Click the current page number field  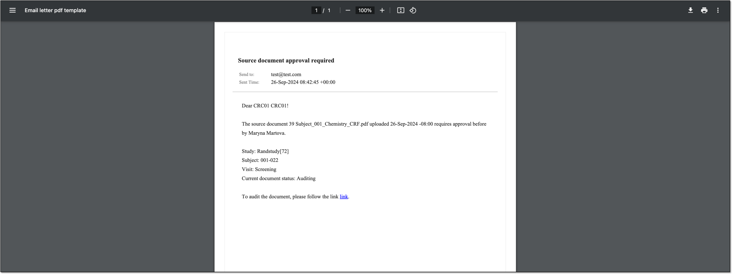(x=316, y=10)
